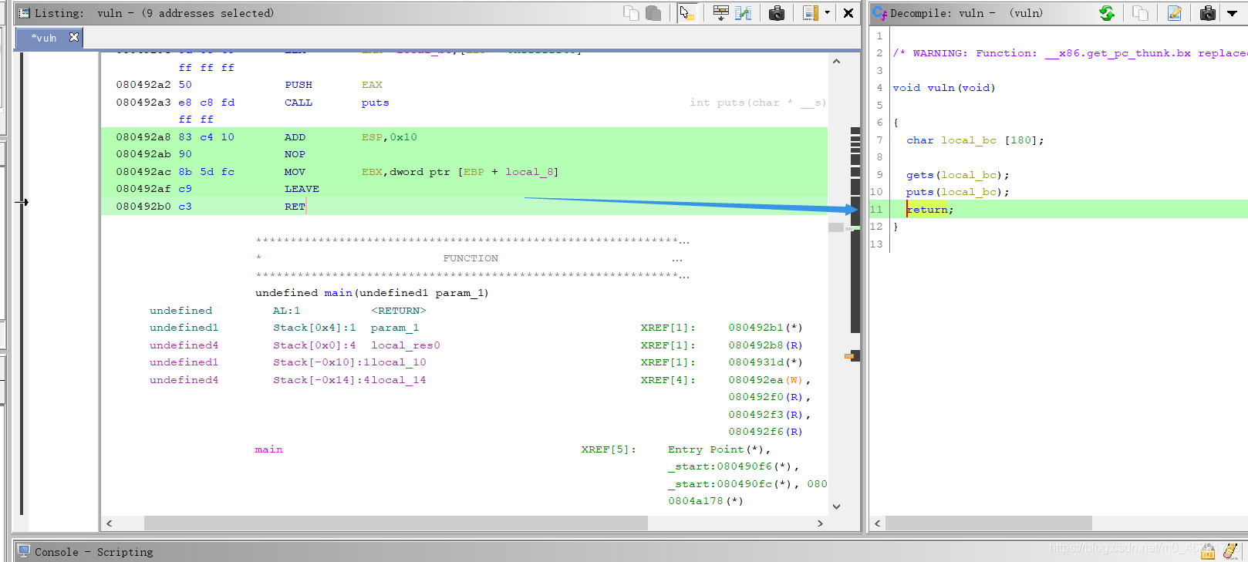
Task: Export decompiled function with notepad-pencil icon
Action: [x=1174, y=13]
